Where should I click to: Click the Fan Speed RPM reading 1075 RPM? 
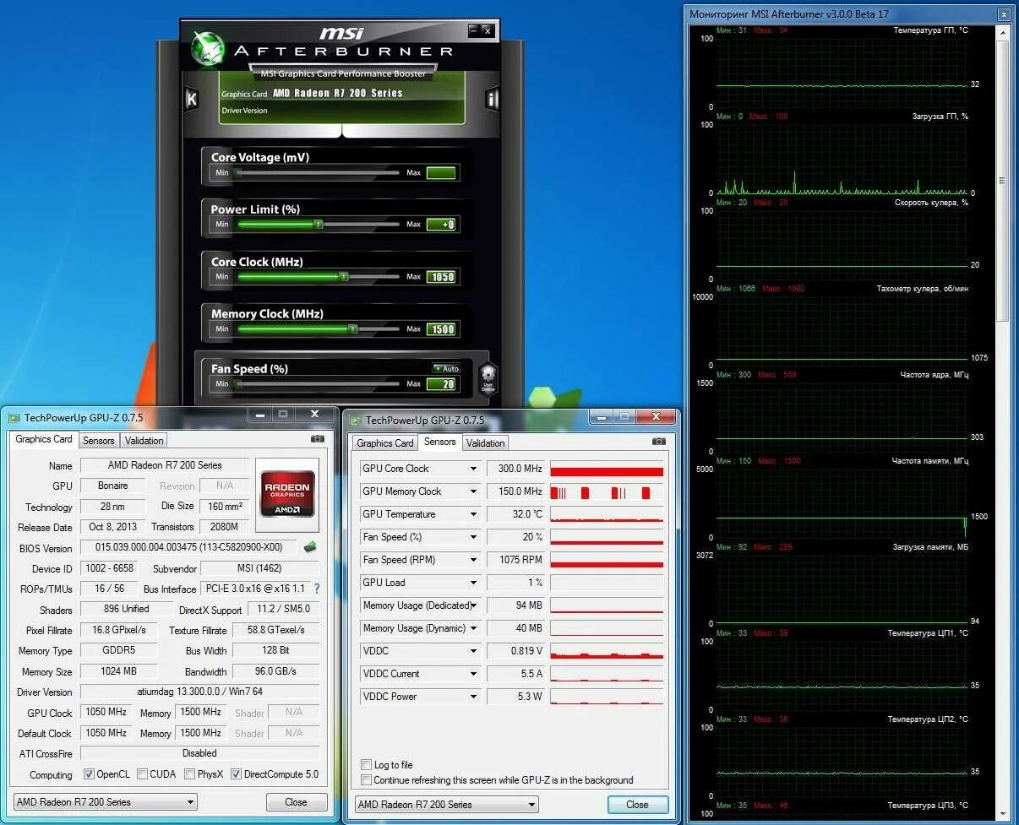point(516,560)
